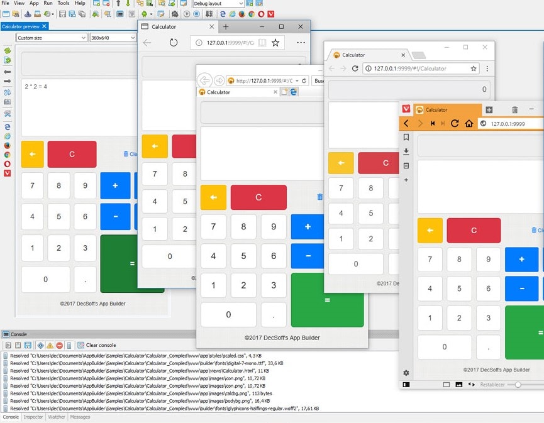Viewport: 544px width, 423px height.
Task: Click the camera screenshot icon in preview sidebar
Action: pos(7,102)
